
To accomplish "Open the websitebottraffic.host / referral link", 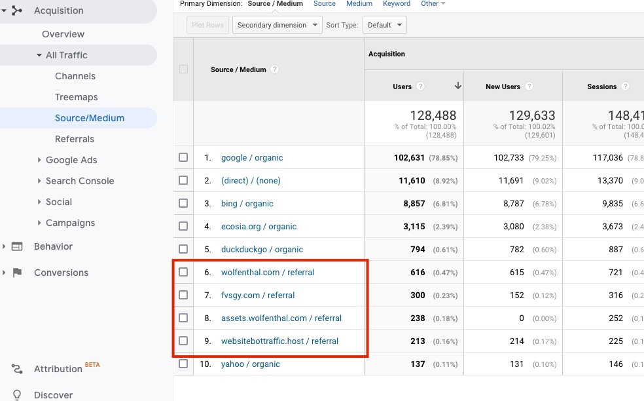I will [279, 341].
